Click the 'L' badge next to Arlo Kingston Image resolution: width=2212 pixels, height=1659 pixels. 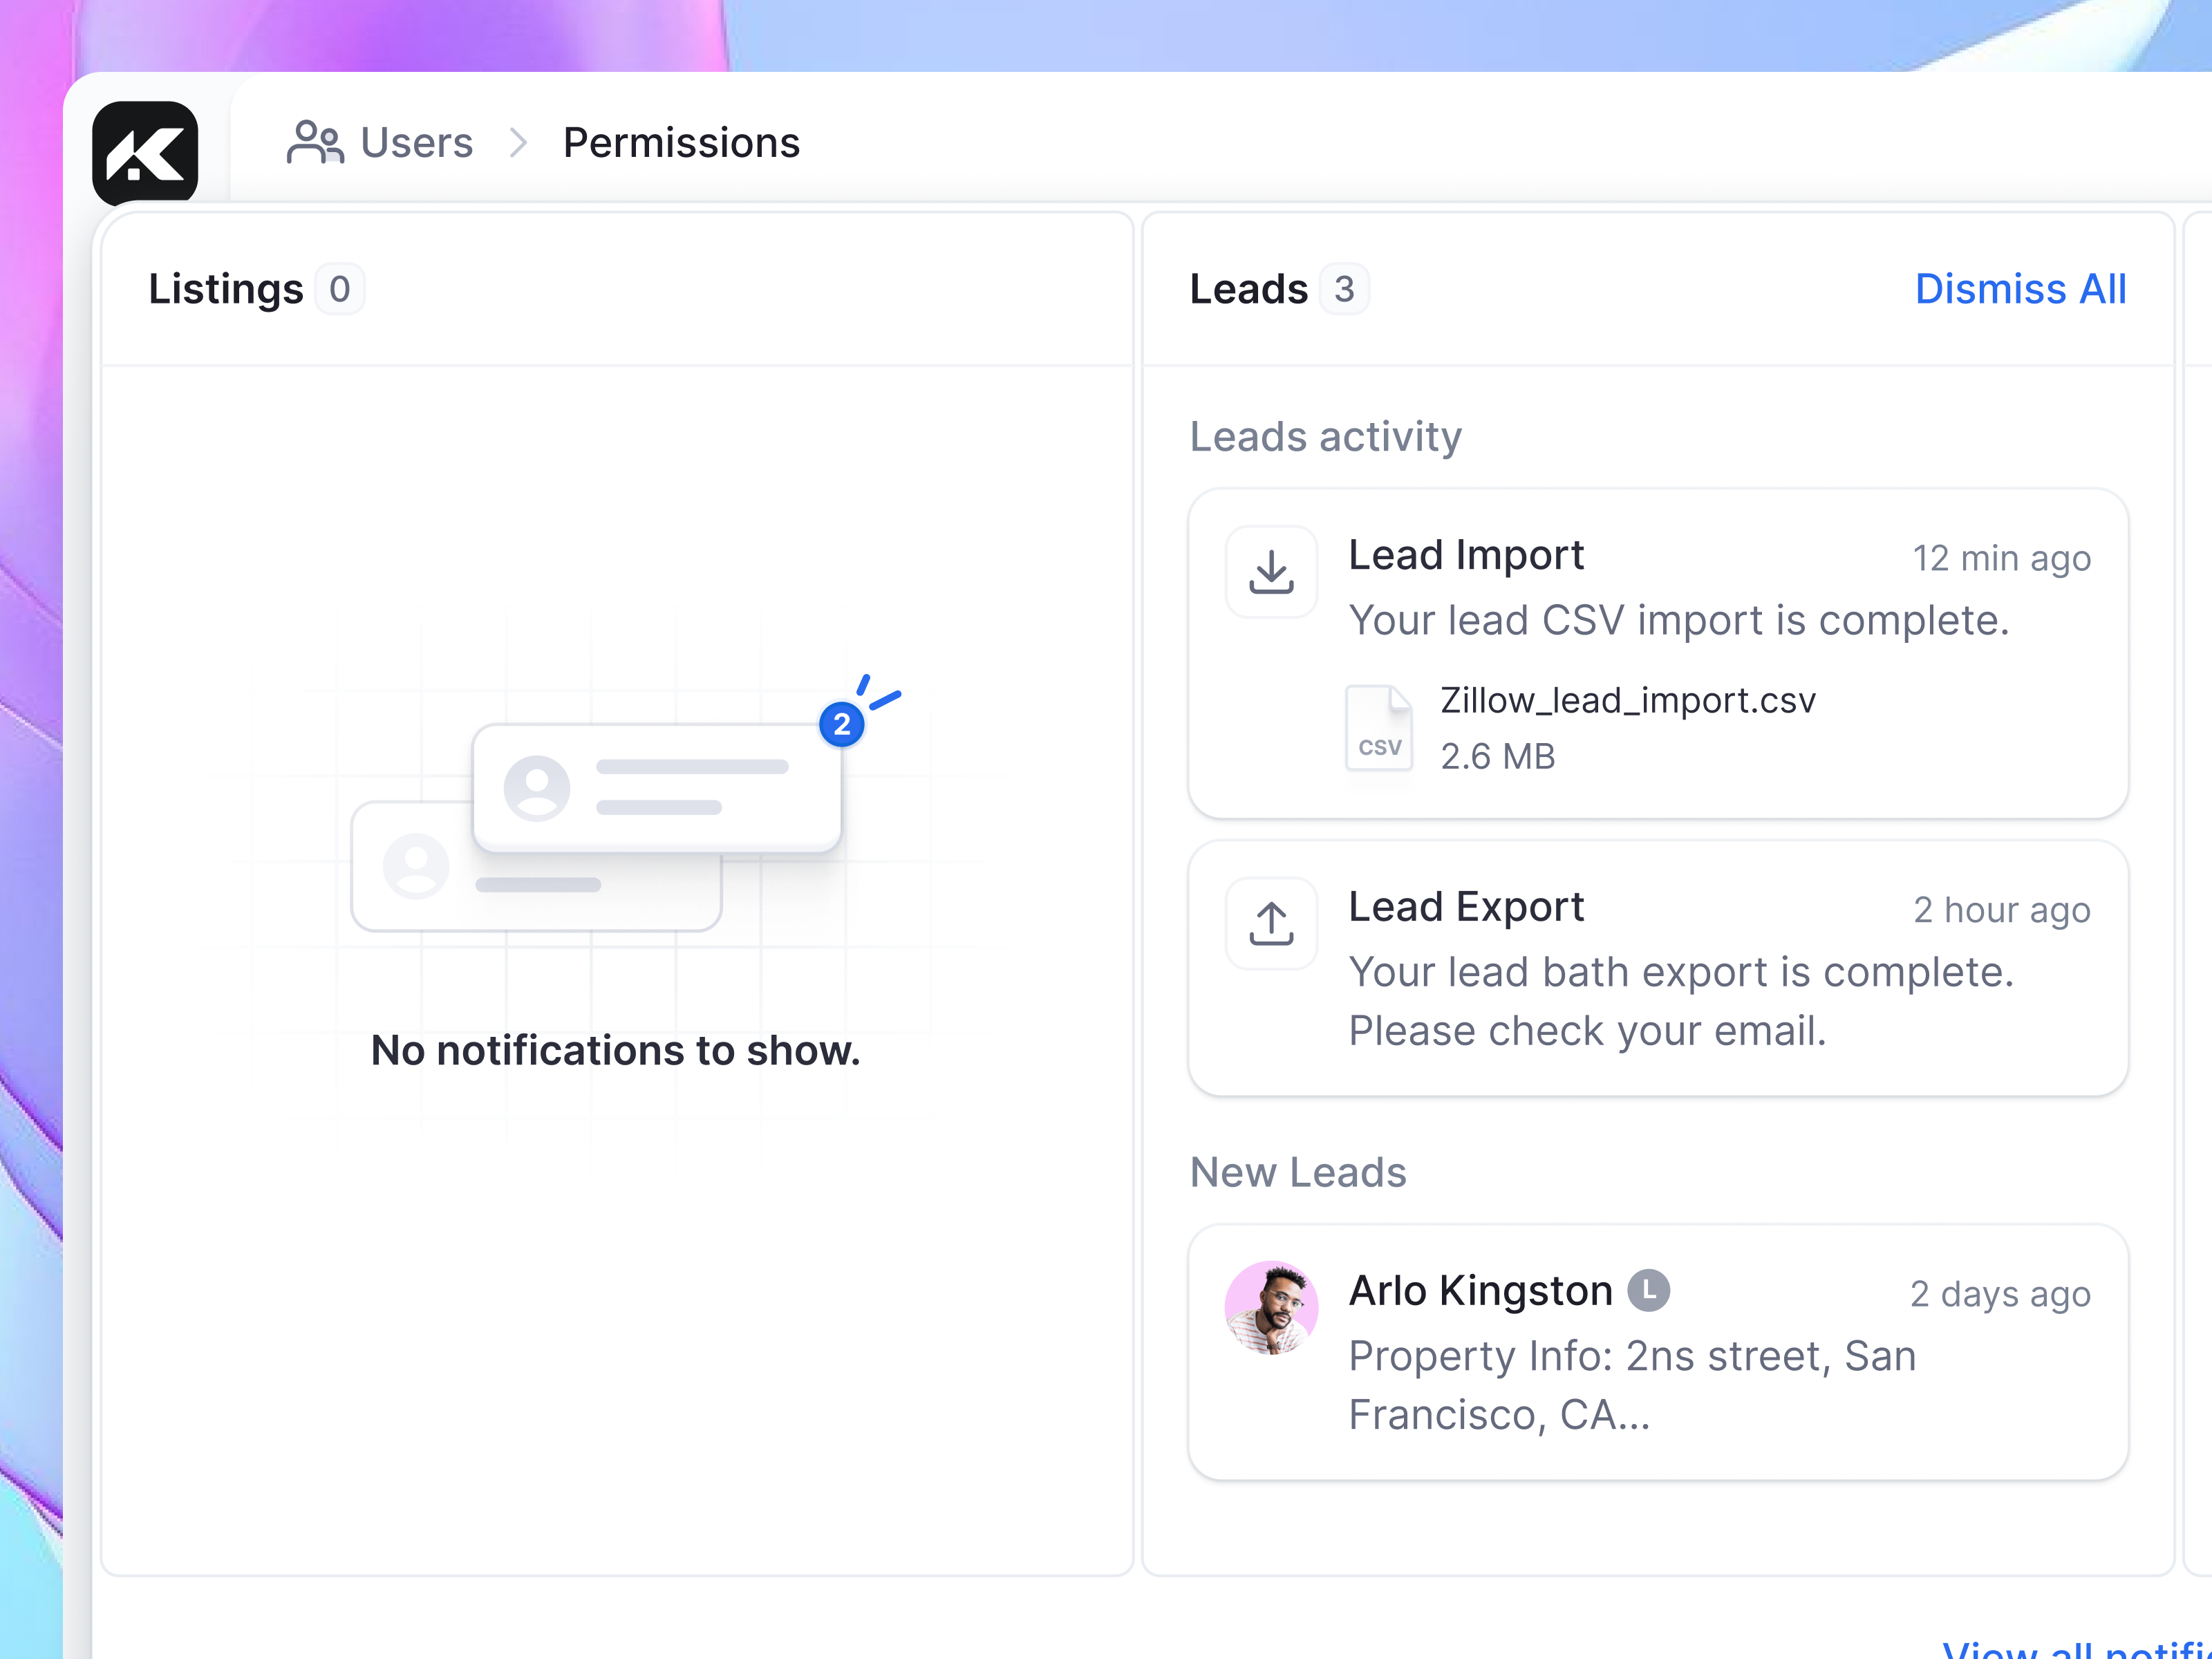1649,1290
